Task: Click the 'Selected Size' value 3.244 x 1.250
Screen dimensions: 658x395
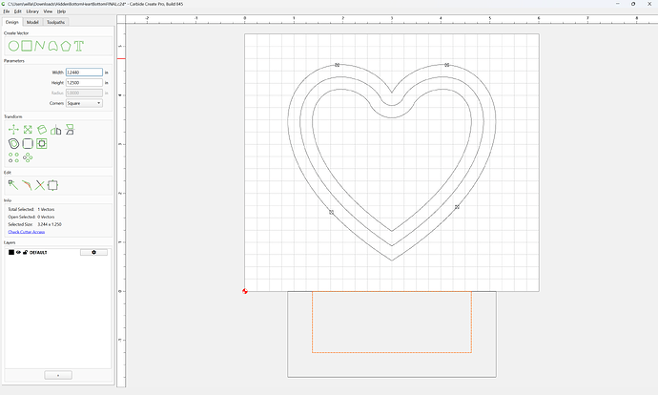Action: tap(50, 224)
